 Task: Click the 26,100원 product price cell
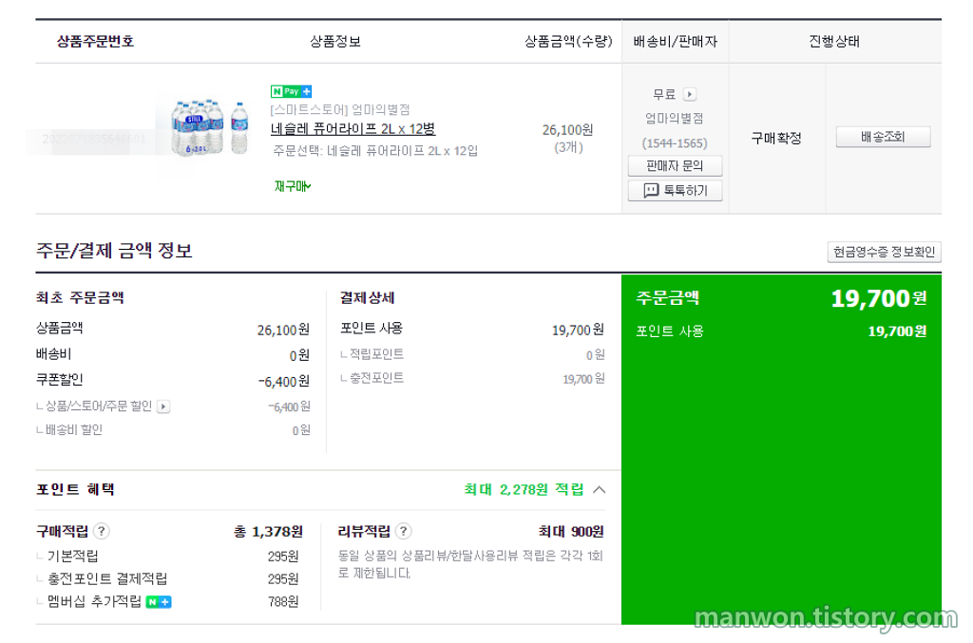point(568,130)
